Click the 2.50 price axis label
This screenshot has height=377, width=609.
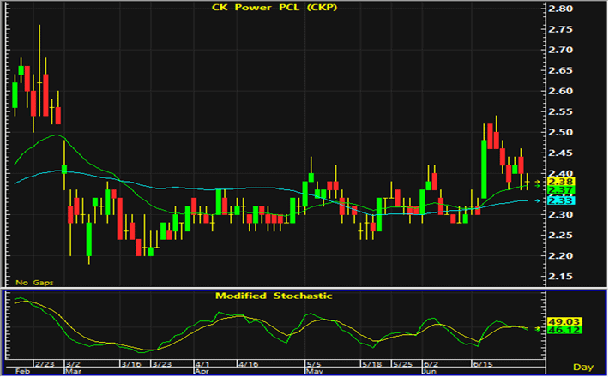pos(560,132)
